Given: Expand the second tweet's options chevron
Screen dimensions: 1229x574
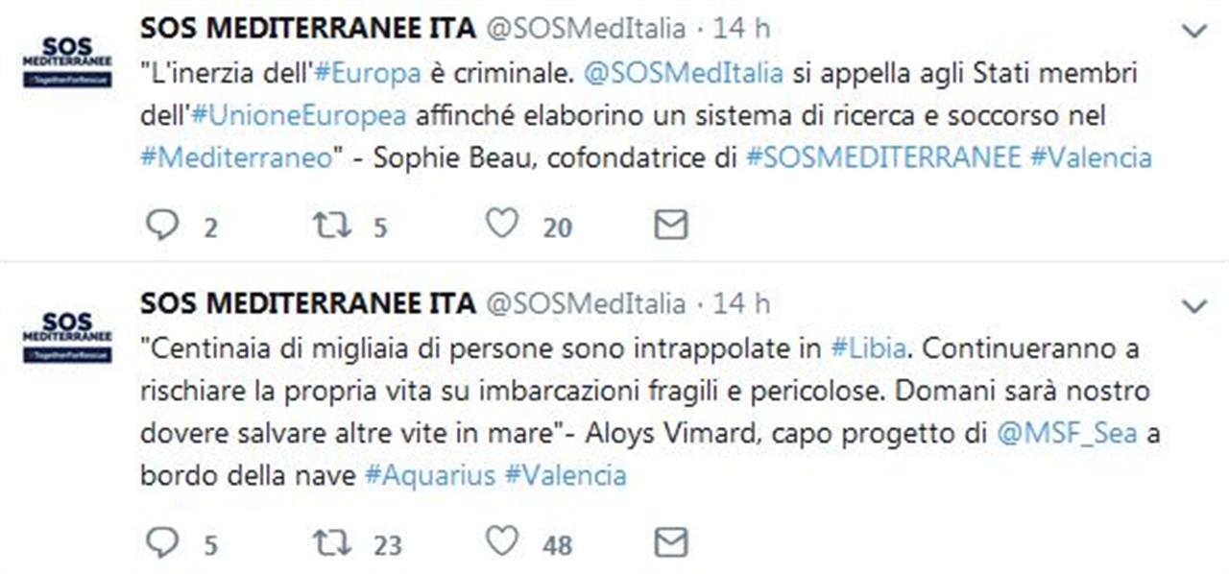Looking at the screenshot, I should 1193,307.
